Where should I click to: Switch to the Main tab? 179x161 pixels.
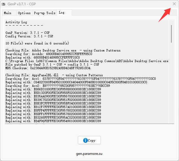point(9,13)
